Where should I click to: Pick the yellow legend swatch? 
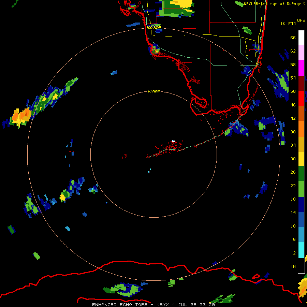coord(301,159)
